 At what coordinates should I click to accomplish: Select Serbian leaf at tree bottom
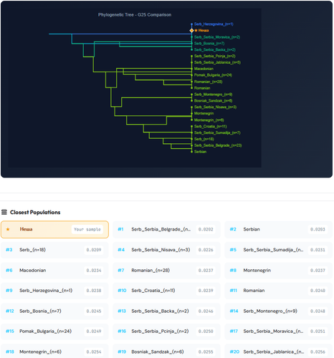(x=200, y=152)
